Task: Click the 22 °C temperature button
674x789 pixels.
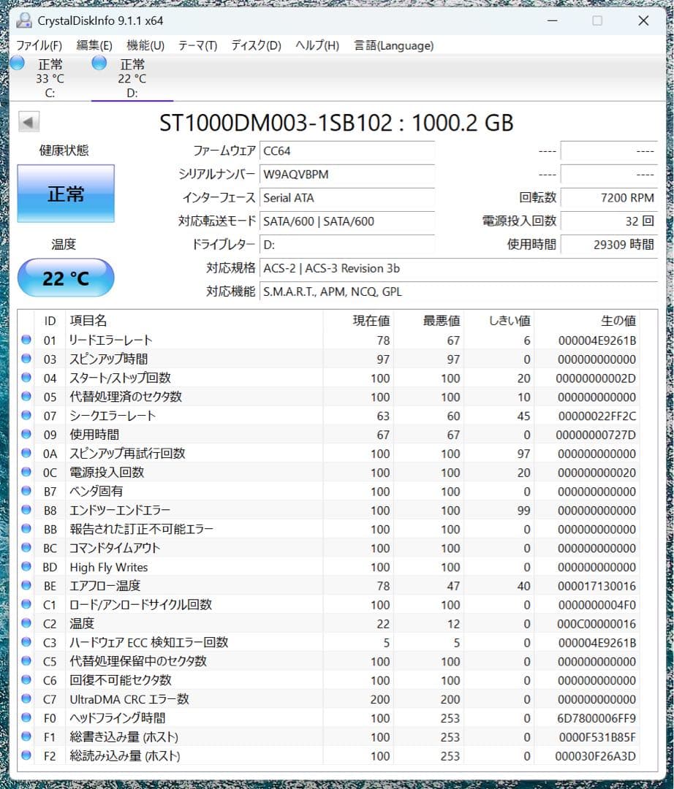Action: click(66, 278)
